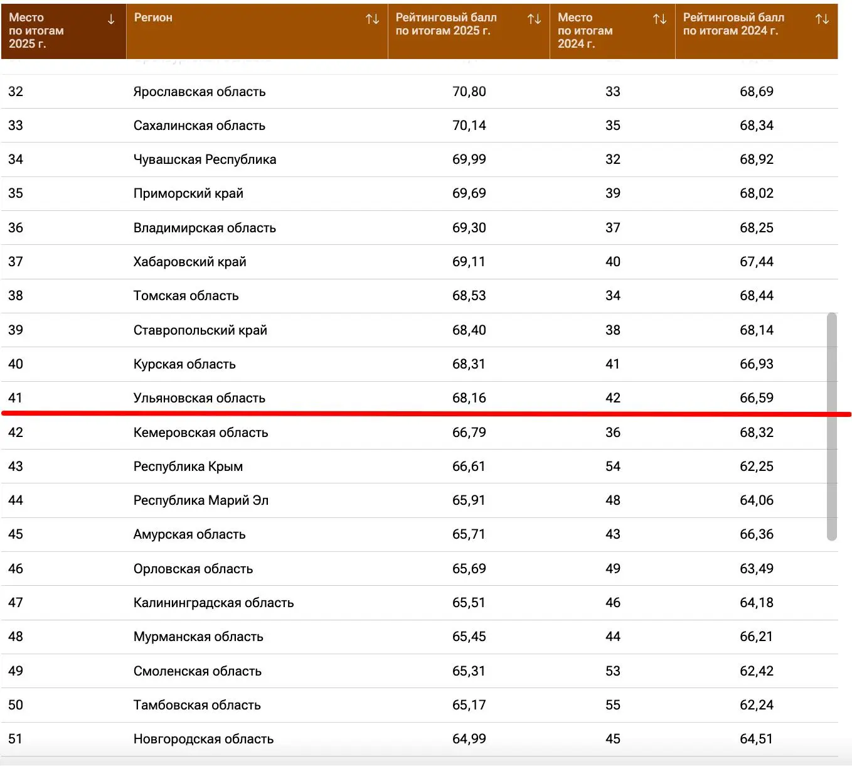Click 2025 score value 65,91
Viewport: 852px width, 766px height.
(469, 500)
